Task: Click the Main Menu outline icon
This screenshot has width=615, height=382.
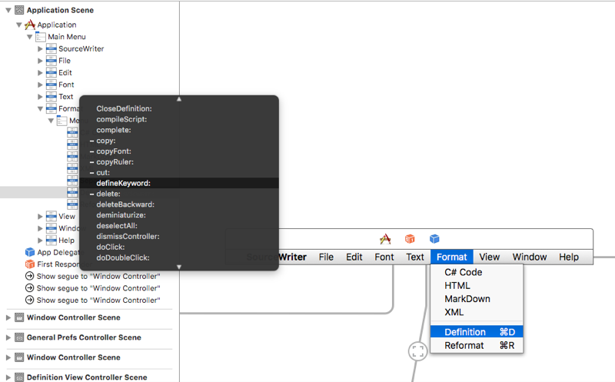Action: click(x=41, y=37)
